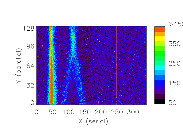This screenshot has width=183, height=131.
Task: Select the black bottom colorbar band
Action: (x=160, y=102)
